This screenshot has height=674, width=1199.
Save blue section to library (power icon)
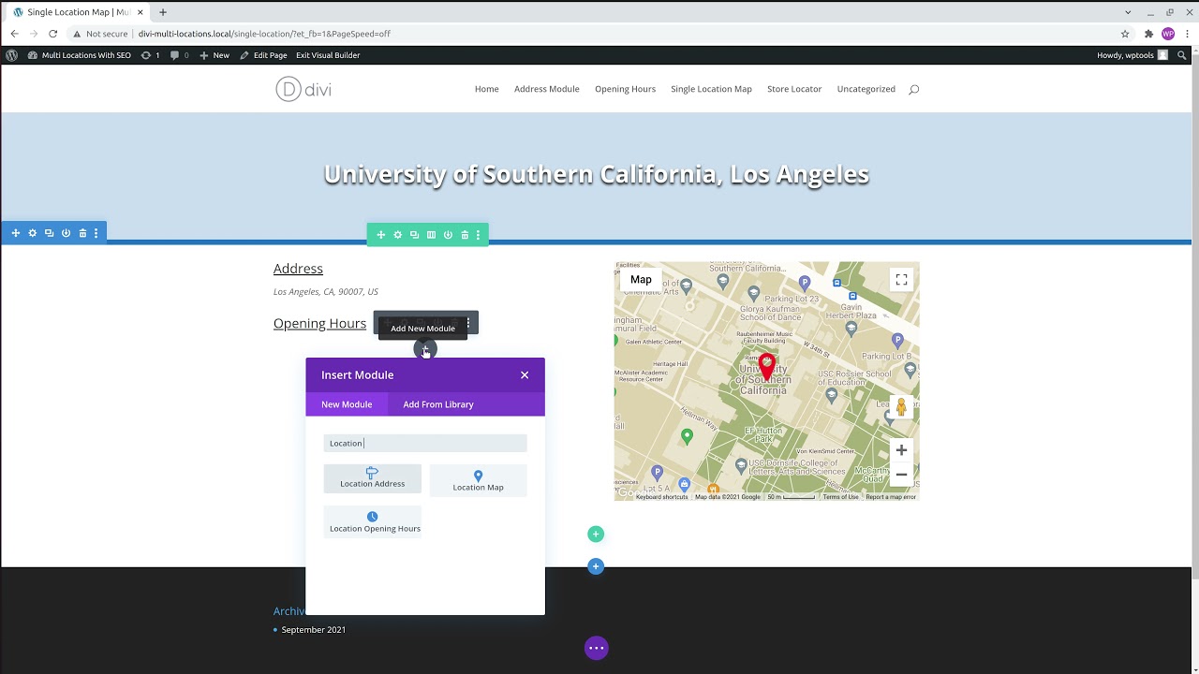coord(66,233)
